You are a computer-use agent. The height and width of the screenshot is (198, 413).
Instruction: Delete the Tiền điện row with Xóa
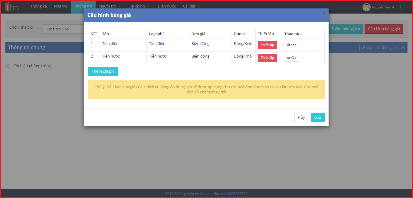[x=291, y=45]
